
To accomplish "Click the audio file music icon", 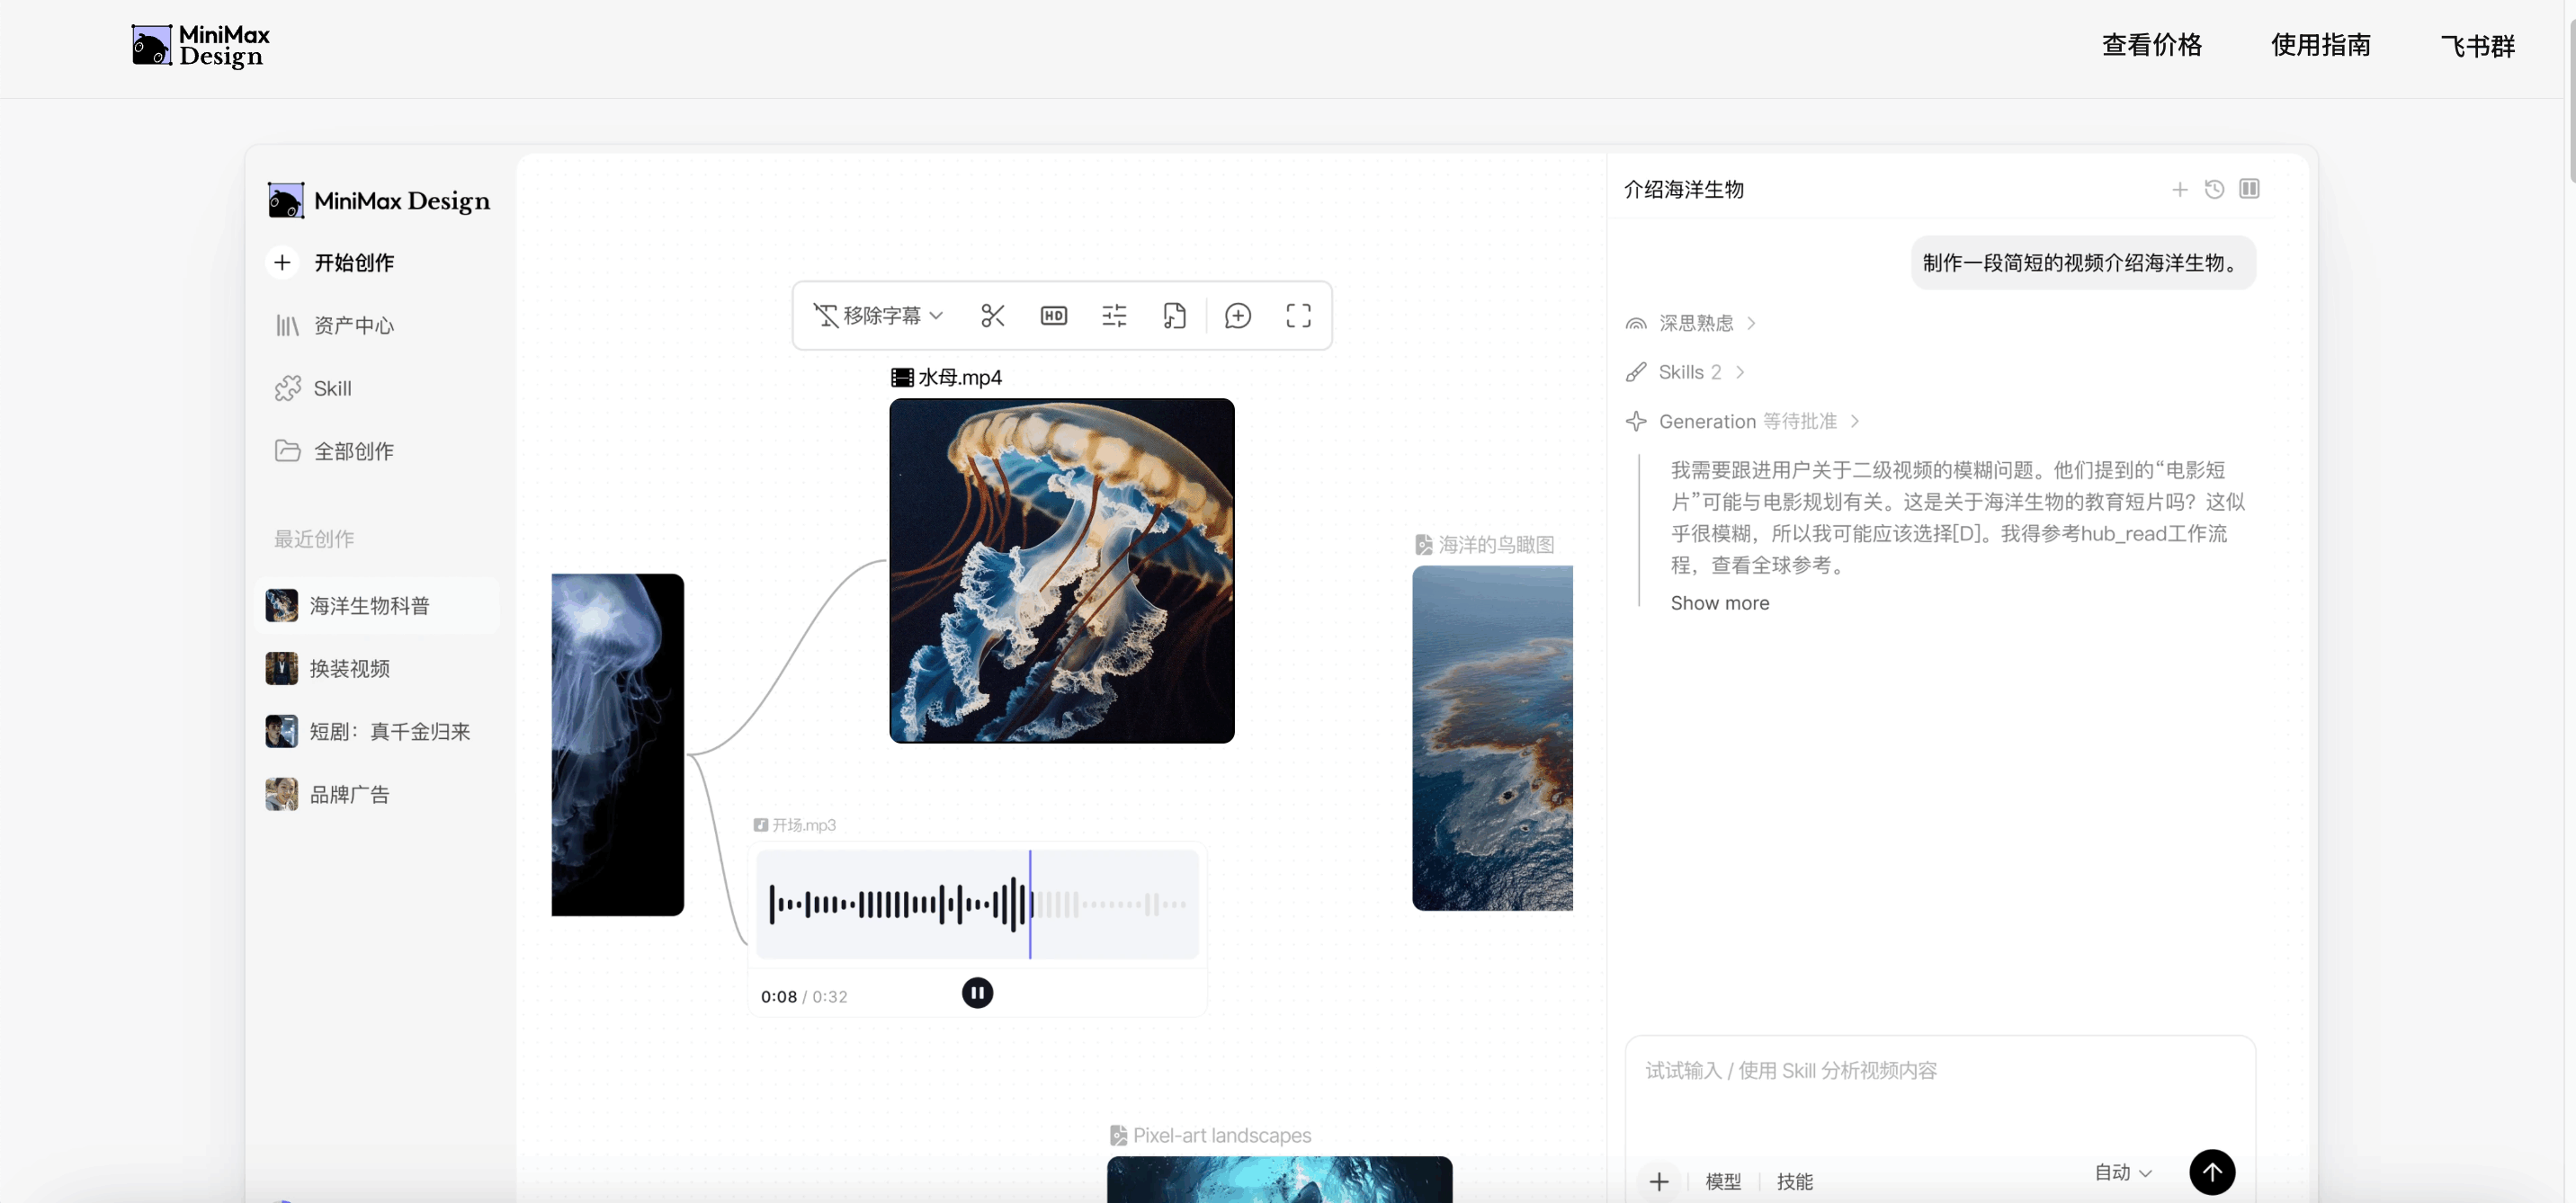I will tap(1174, 316).
